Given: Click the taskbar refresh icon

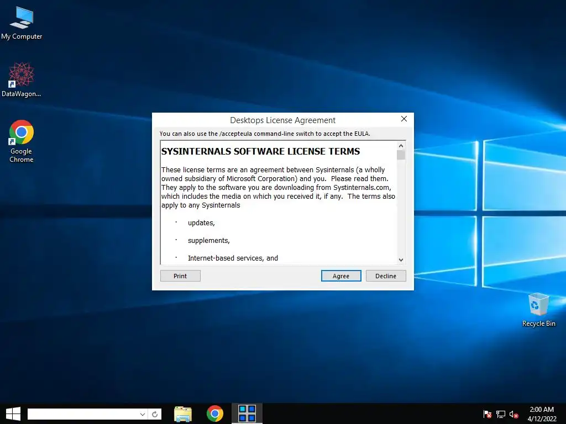Looking at the screenshot, I should click(x=155, y=414).
